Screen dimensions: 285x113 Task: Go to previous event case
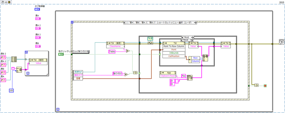(x=124, y=23)
